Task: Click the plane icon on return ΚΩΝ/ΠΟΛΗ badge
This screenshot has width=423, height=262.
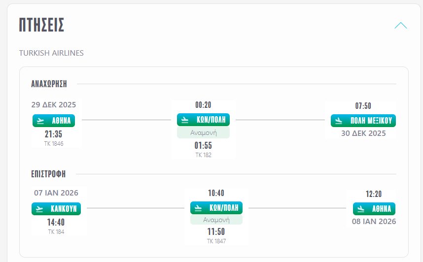Action: [x=199, y=208]
